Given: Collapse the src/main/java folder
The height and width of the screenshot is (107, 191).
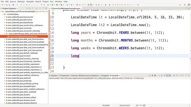Looking at the screenshot, I should click(3, 14).
